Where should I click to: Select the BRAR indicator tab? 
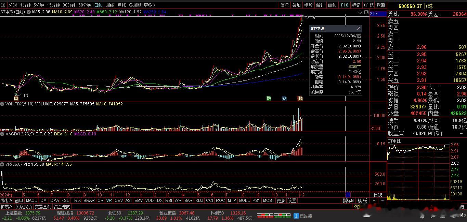click(89, 201)
